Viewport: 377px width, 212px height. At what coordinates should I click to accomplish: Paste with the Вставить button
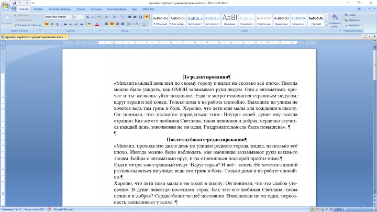7,19
